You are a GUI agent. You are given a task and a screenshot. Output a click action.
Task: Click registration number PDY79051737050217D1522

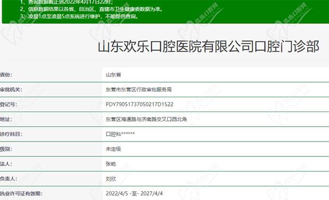[139, 104]
